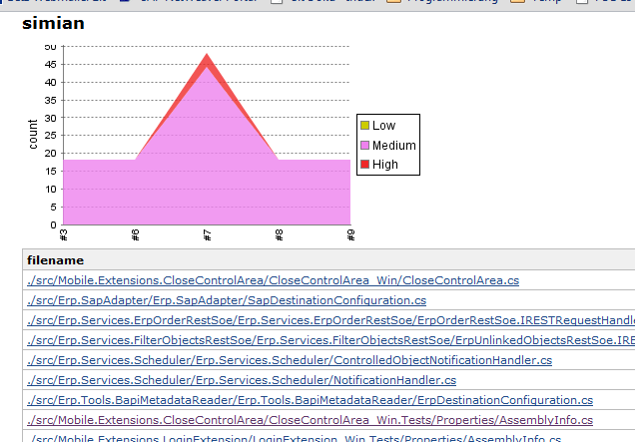The width and height of the screenshot is (635, 442).
Task: Click the y-axis value 10
Action: (51, 189)
